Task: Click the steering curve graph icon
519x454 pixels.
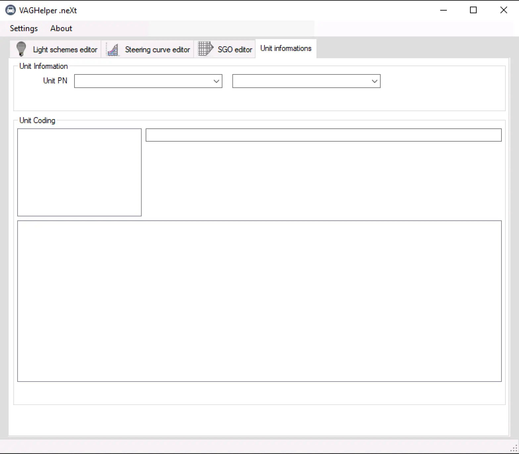Action: coord(113,50)
